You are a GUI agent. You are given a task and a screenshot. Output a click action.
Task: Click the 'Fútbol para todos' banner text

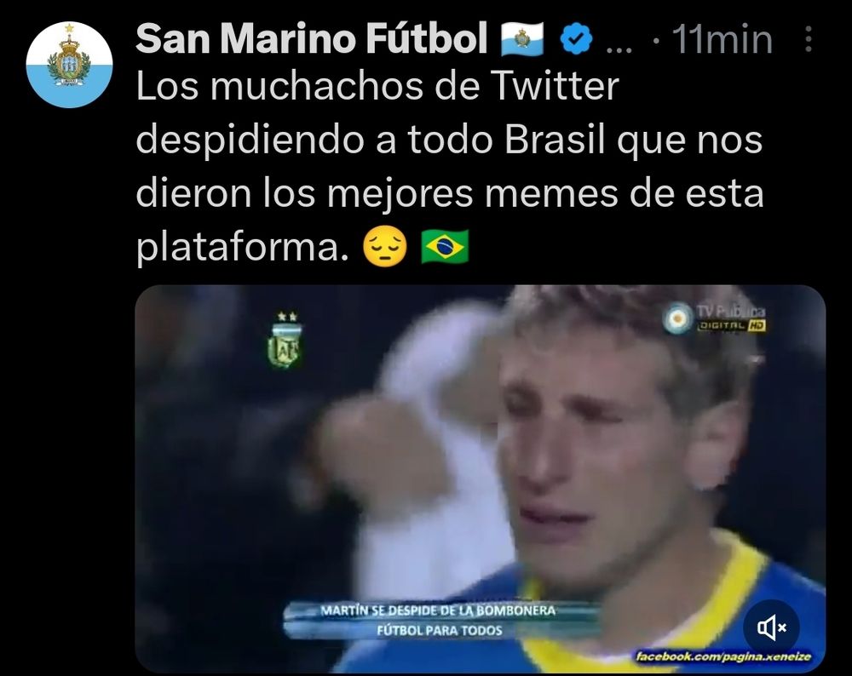point(440,630)
